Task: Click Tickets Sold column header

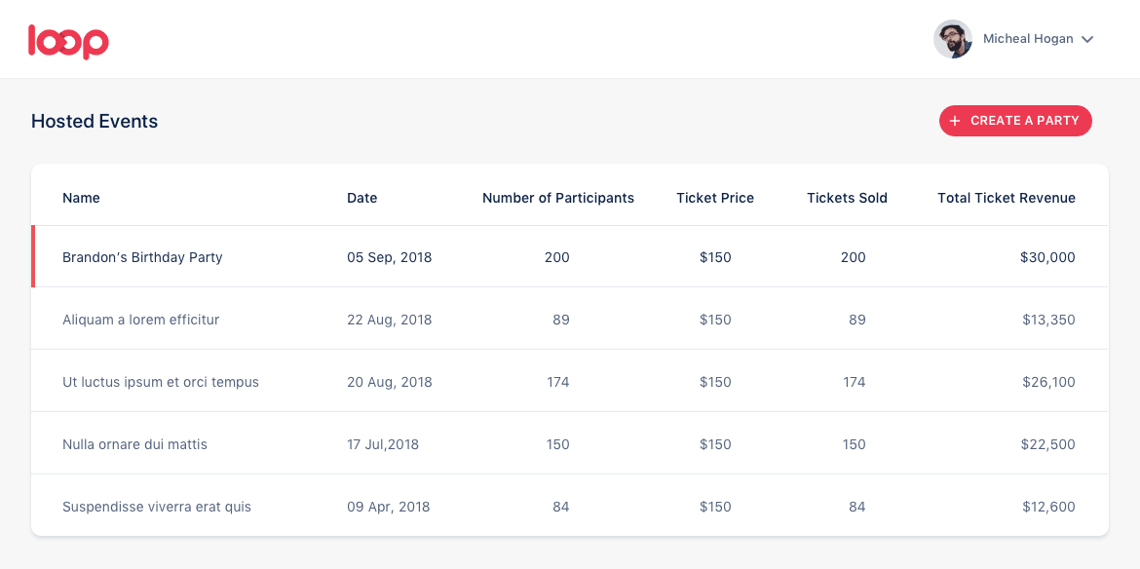Action: click(847, 198)
